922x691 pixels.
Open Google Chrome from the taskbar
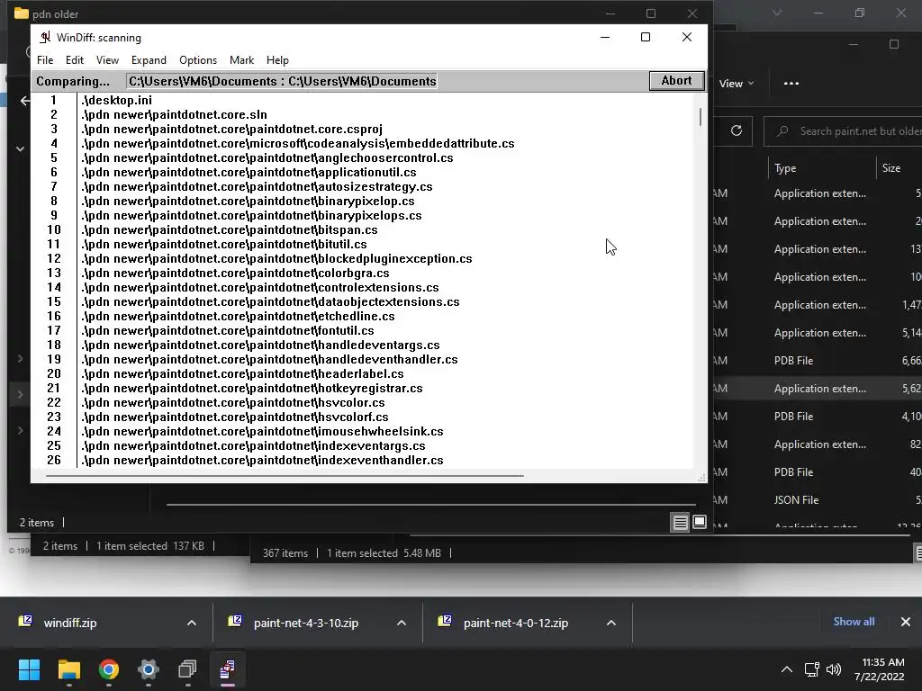(x=109, y=669)
